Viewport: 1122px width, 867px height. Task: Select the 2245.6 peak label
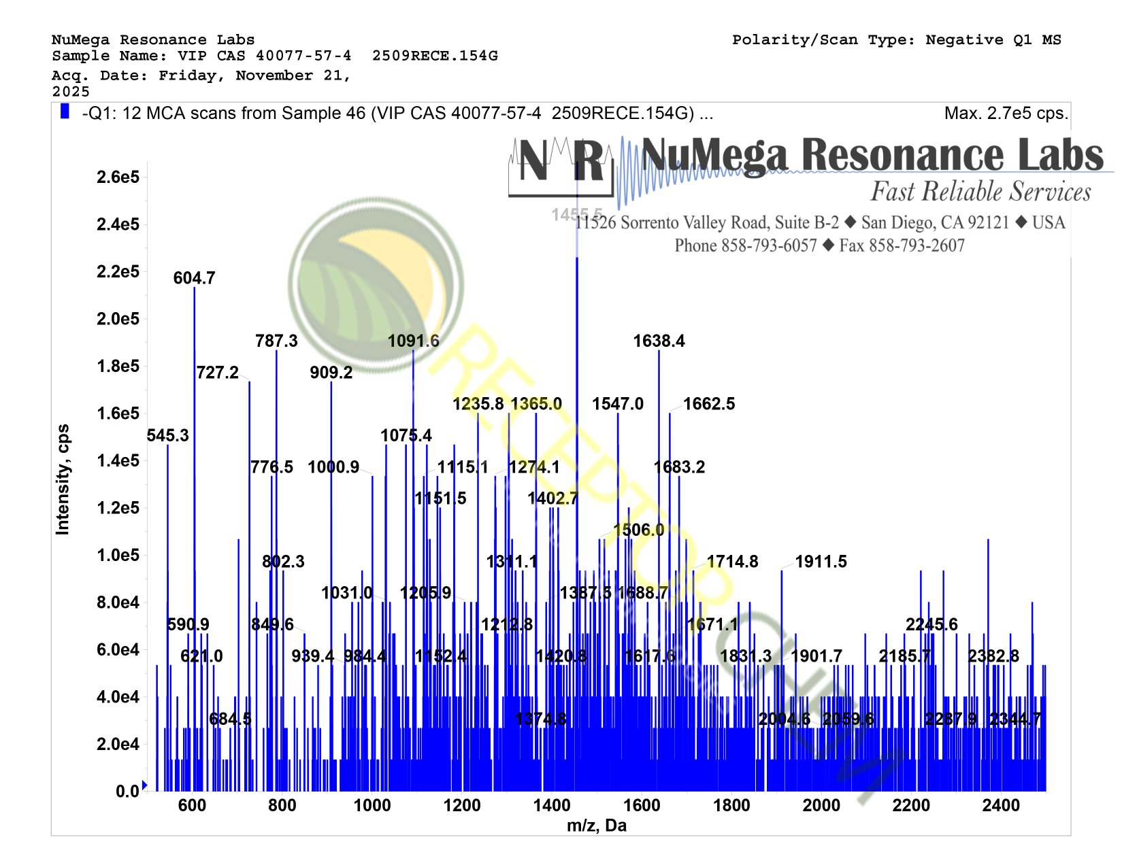click(x=931, y=624)
